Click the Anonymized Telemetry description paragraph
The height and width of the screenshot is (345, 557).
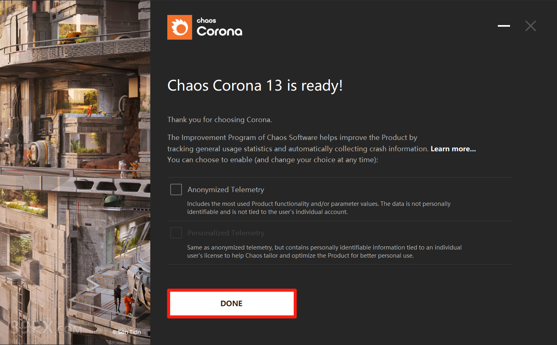[x=319, y=207]
